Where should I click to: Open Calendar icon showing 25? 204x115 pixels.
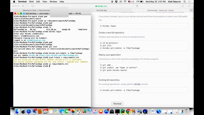coord(45,111)
